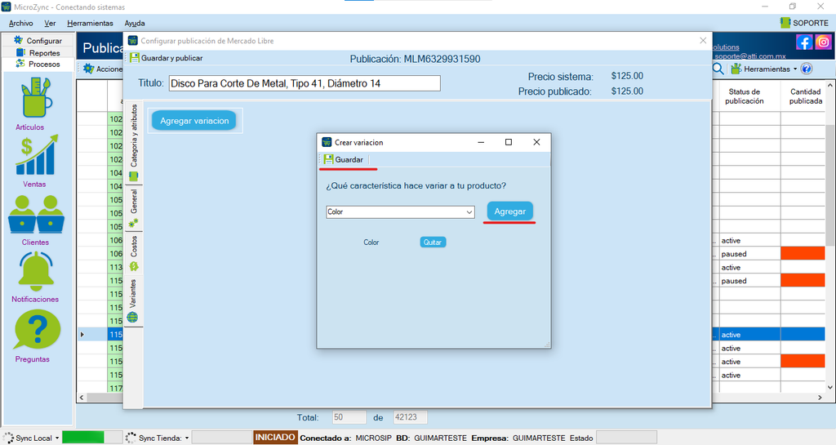Click the Status de publicación column header

(x=745, y=96)
